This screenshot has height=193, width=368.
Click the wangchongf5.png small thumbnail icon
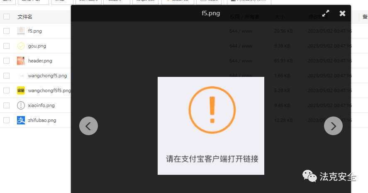pos(21,76)
